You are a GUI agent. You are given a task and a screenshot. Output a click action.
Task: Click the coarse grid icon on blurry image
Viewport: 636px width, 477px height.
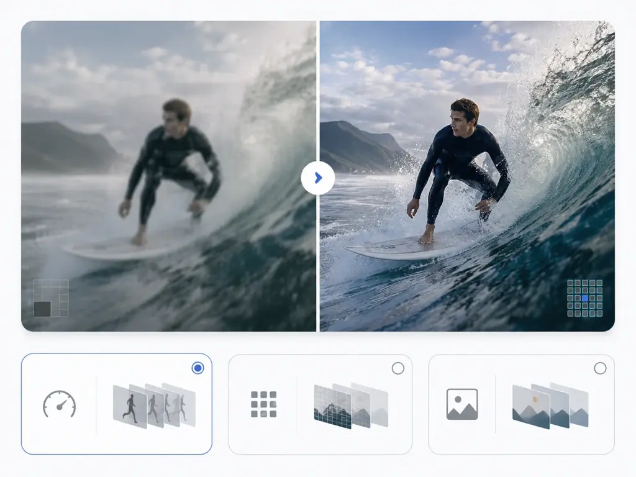click(51, 298)
